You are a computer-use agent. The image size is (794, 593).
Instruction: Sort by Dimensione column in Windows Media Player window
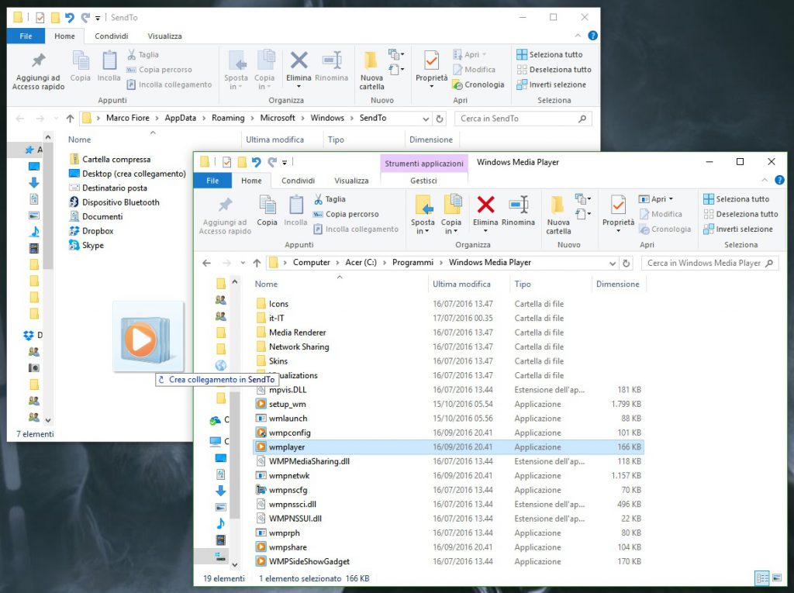click(x=617, y=284)
